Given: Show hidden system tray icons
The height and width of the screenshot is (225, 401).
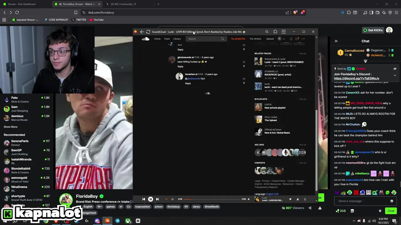Looking at the screenshot, I should pyautogui.click(x=354, y=221).
